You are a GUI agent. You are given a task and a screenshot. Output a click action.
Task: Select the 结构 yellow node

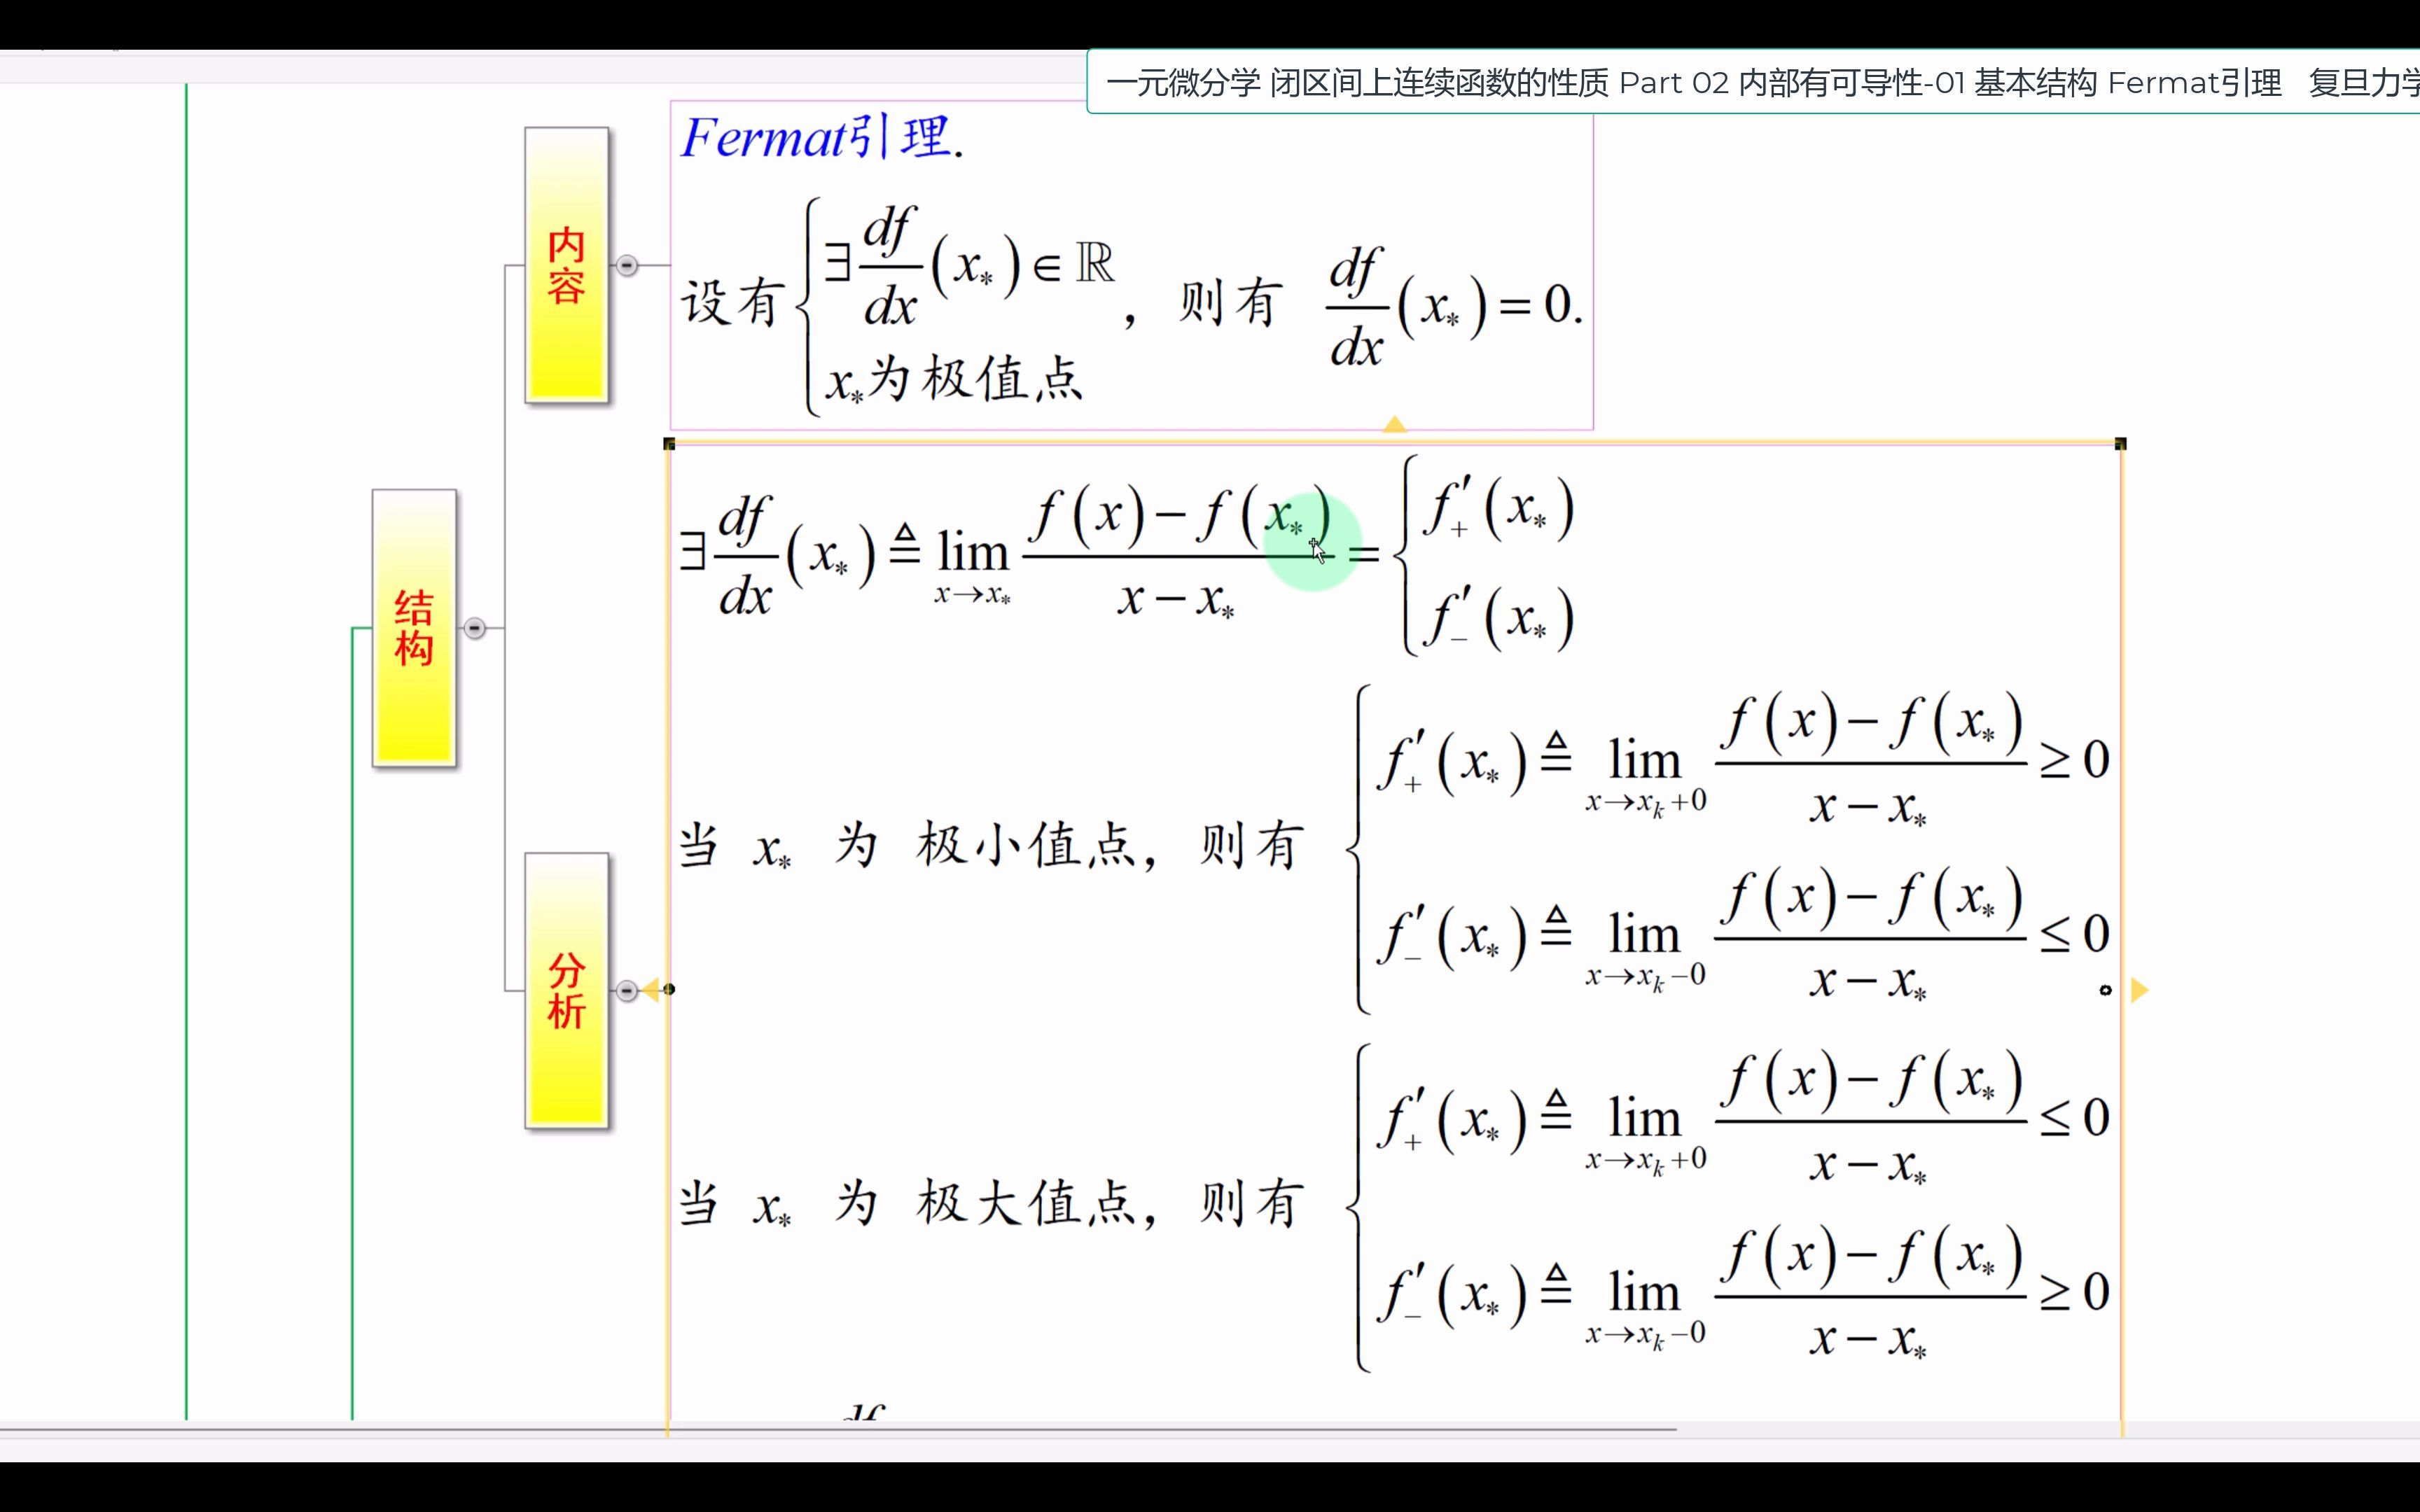point(414,628)
